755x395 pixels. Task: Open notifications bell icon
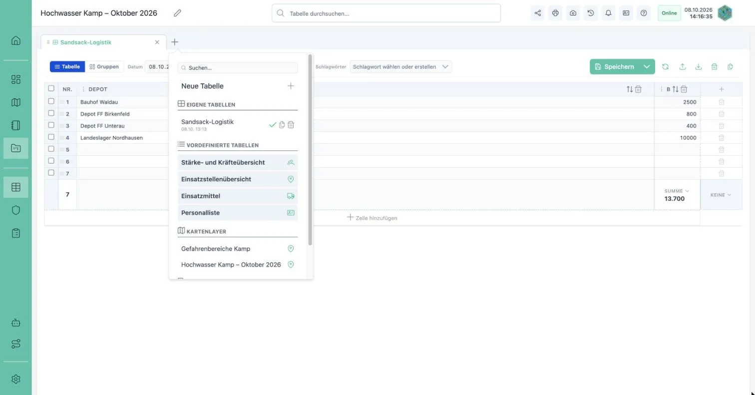[608, 13]
